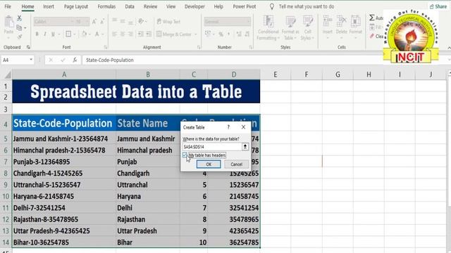Open the File tab
451x253 pixels.
pyautogui.click(x=8, y=6)
